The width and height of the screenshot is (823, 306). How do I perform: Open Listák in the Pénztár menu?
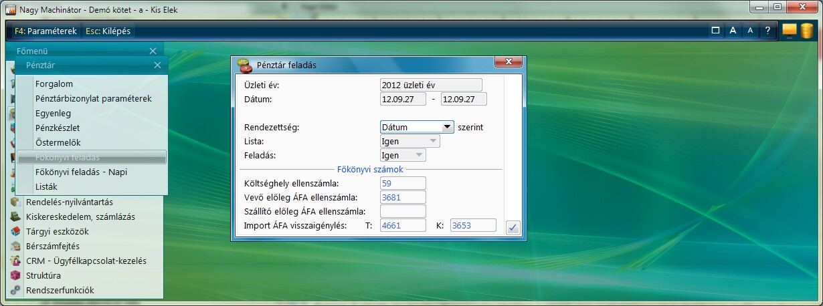pyautogui.click(x=47, y=186)
